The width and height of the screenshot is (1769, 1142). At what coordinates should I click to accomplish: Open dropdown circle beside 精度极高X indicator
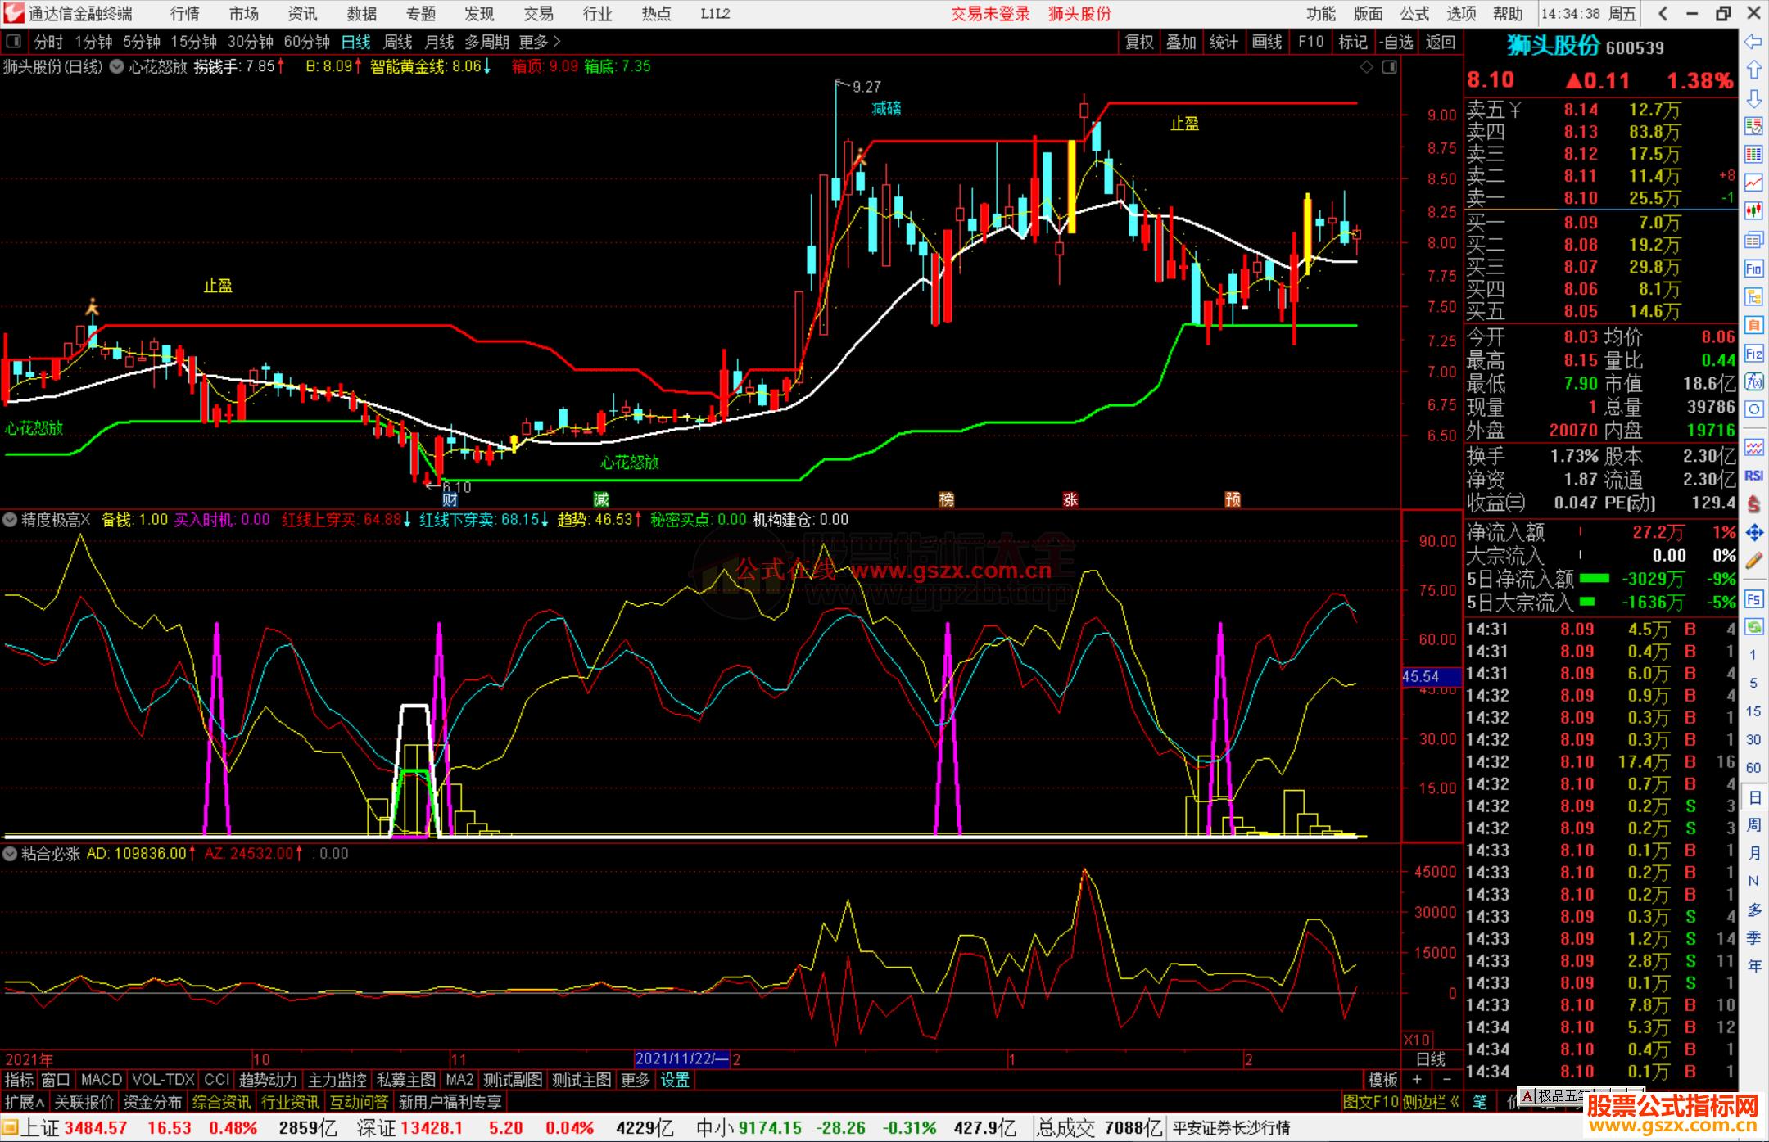click(x=10, y=519)
